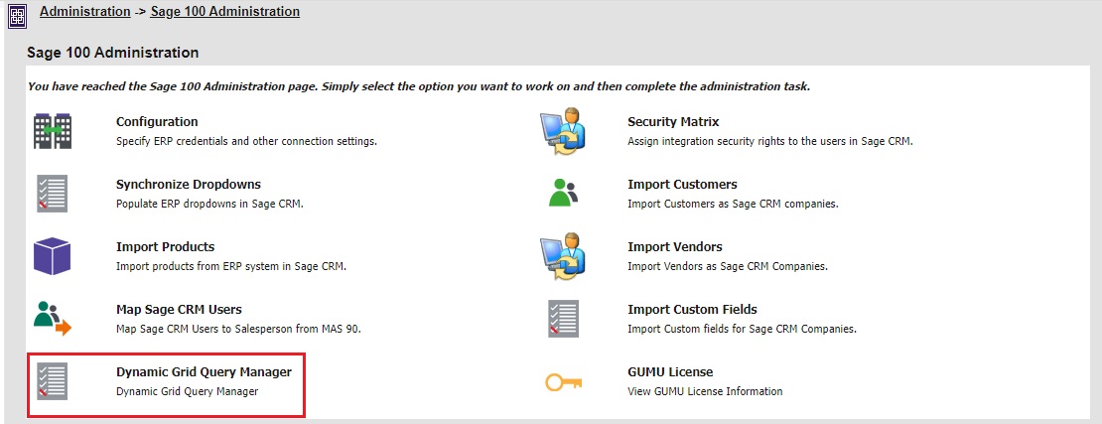Open the Administration breadcrumb link

84,12
